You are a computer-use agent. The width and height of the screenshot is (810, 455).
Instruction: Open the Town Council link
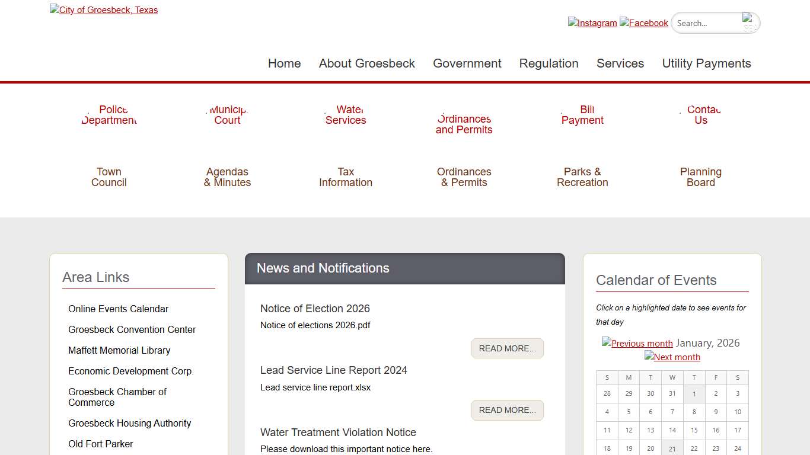point(109,177)
